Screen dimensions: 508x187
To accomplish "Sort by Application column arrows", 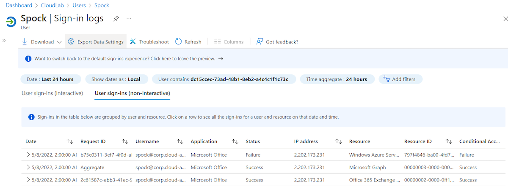I will pyautogui.click(x=235, y=141).
